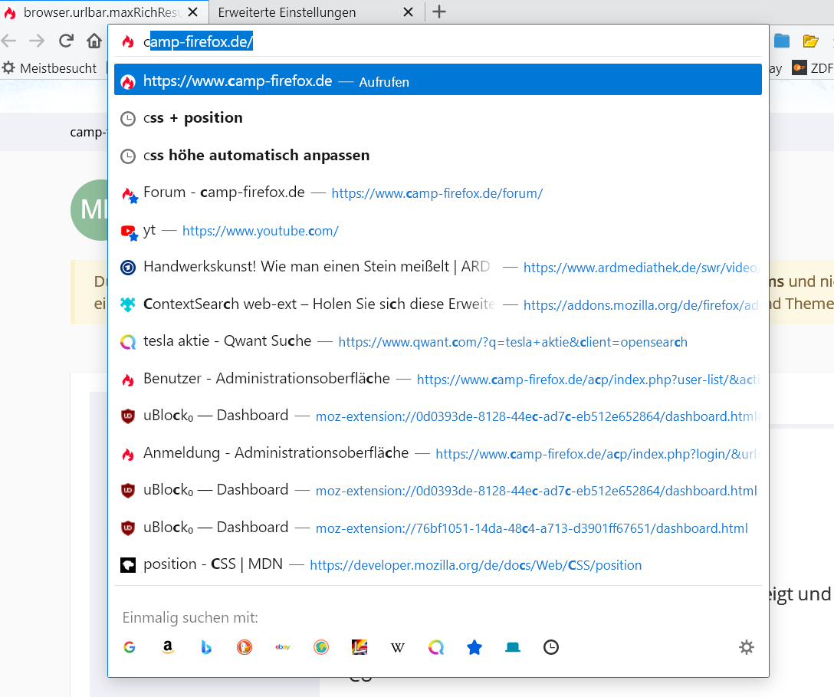Open 'Forum - camp-firefox.de' bookmark result

(x=224, y=192)
